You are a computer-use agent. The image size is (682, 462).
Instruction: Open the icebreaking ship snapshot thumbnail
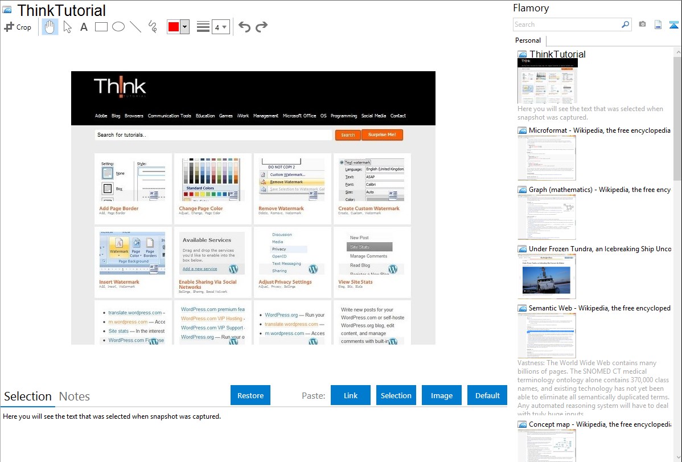click(x=547, y=276)
